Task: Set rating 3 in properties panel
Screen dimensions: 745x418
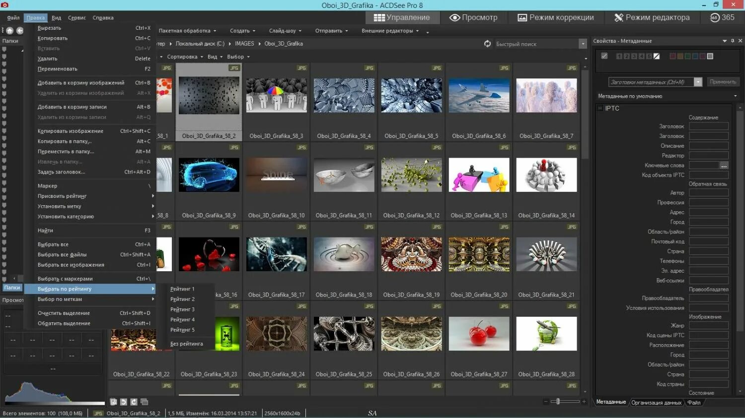Action: coord(634,56)
